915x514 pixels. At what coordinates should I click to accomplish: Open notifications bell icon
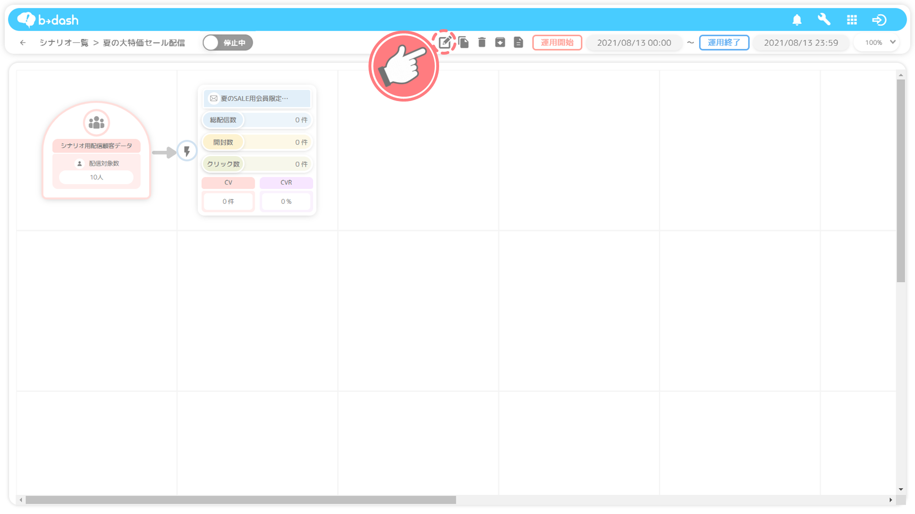[x=797, y=20]
